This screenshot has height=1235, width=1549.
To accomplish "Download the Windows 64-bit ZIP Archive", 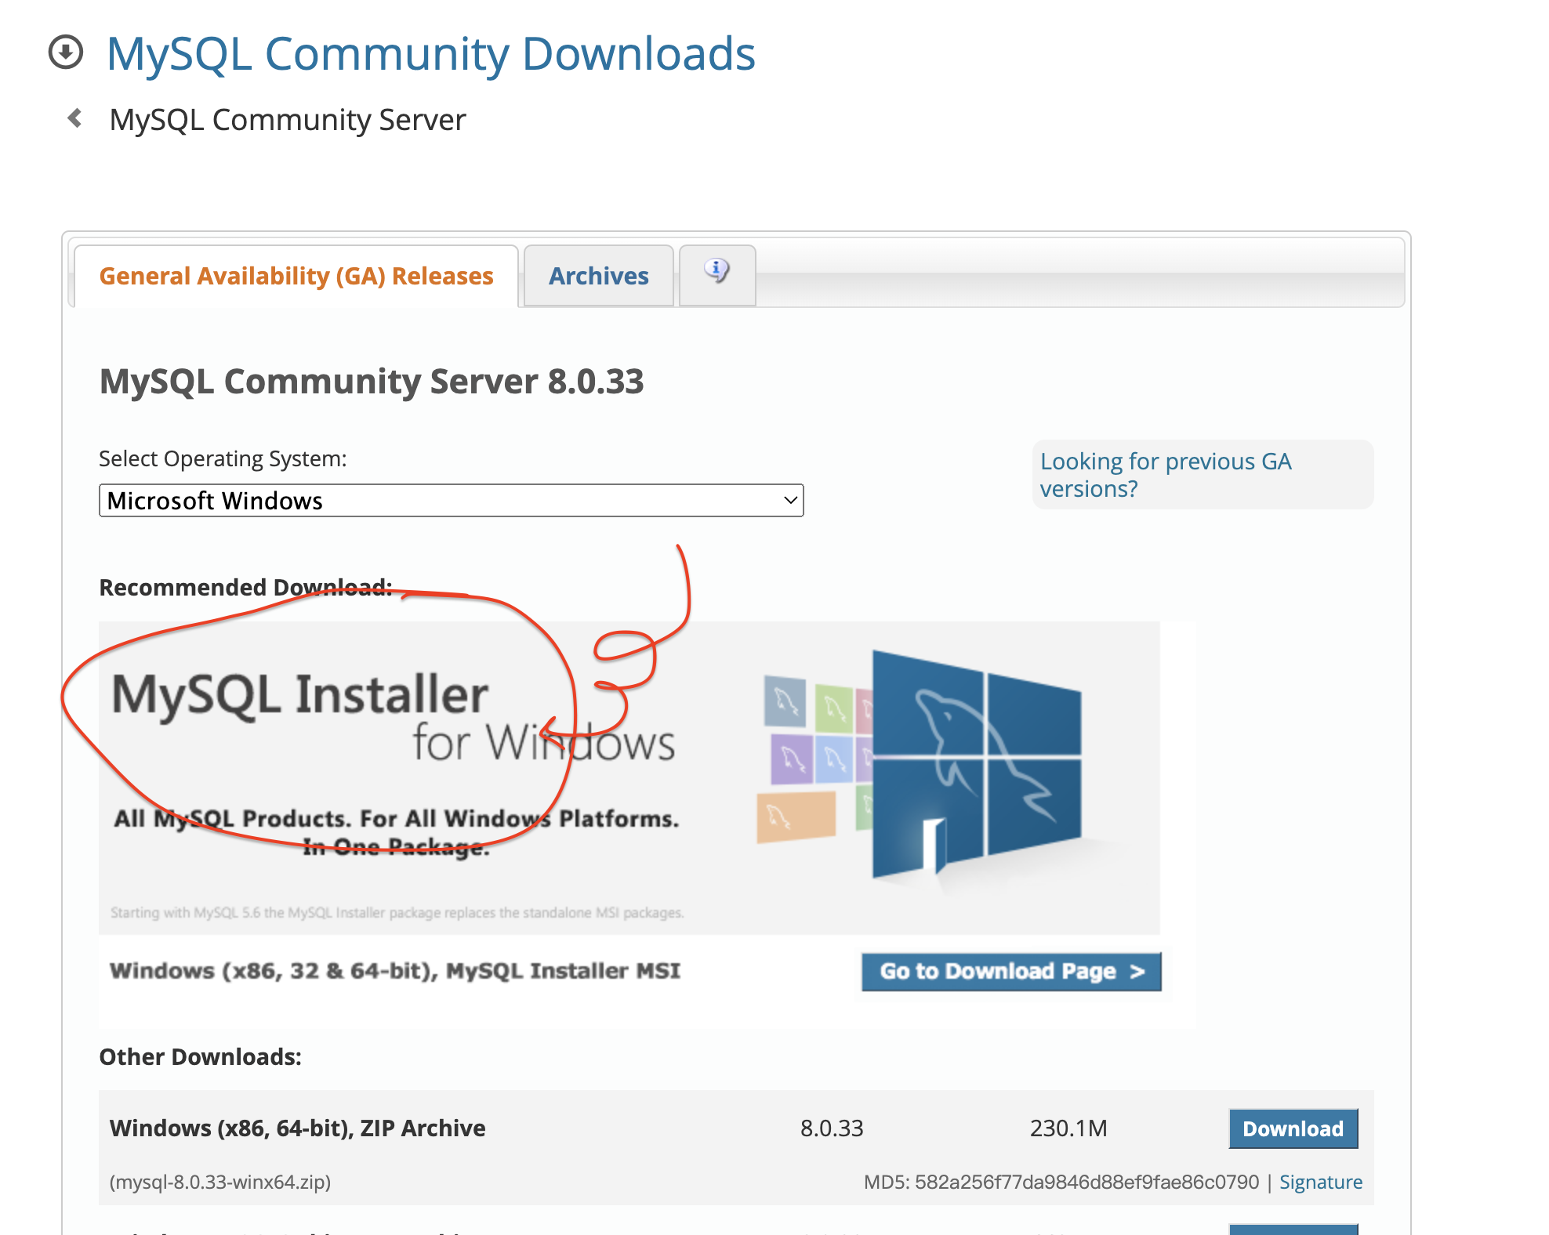I will click(1292, 1128).
